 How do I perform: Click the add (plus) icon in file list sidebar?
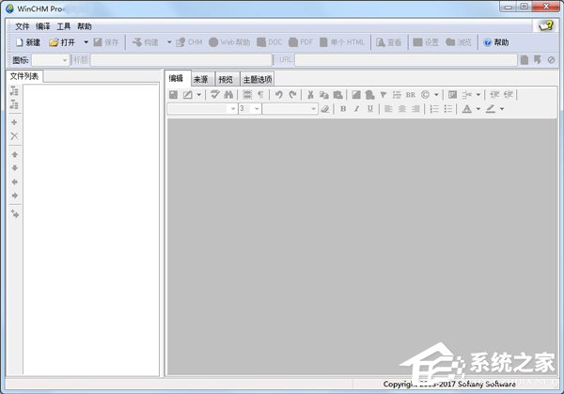coord(14,122)
